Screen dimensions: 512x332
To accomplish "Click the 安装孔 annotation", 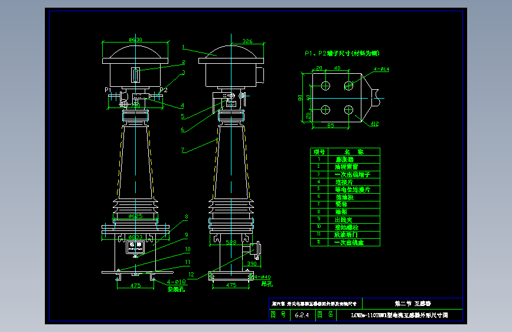I will tap(176, 289).
